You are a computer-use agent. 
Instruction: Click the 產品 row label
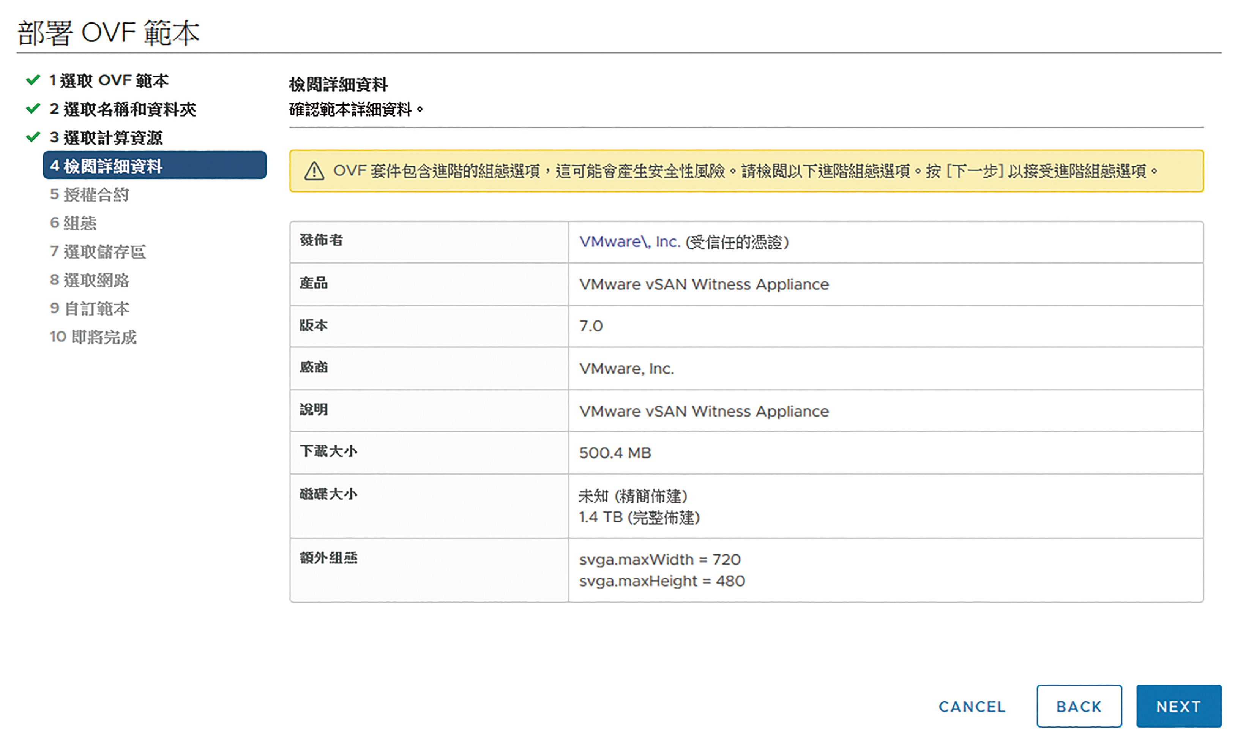click(313, 283)
